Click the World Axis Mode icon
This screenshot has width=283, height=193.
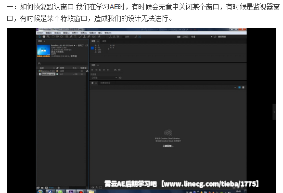click(114, 36)
